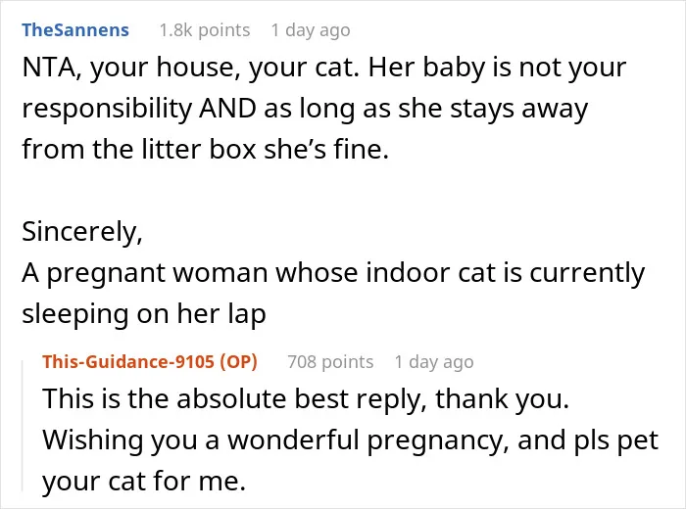Click the 'your cat for me.' line
Viewport: 686px width, 509px height.
144,481
